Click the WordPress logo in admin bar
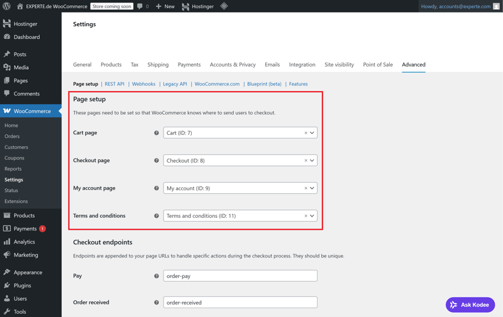The image size is (503, 317). (7, 6)
